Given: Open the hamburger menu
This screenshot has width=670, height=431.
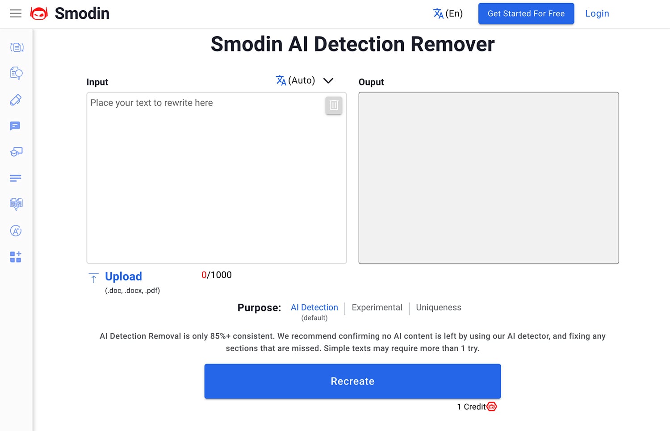Looking at the screenshot, I should 16,13.
